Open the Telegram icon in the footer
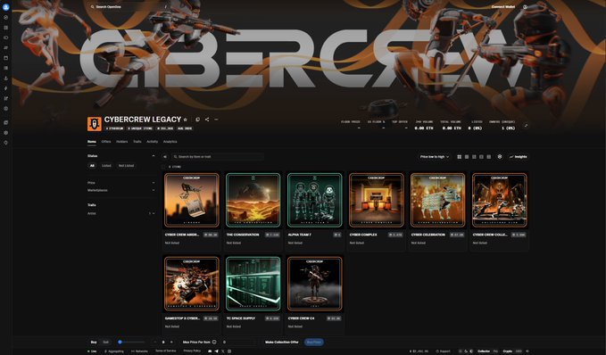This screenshot has height=355, width=606. [216, 351]
